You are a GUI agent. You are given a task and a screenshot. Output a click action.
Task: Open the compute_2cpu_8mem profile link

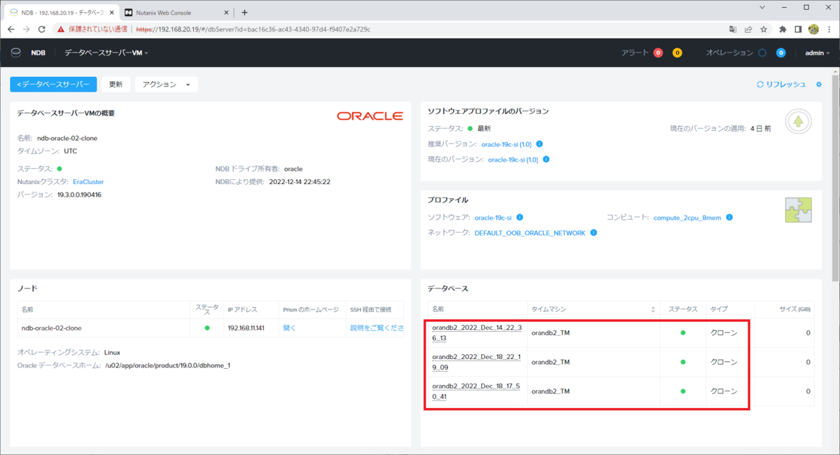[x=687, y=218]
